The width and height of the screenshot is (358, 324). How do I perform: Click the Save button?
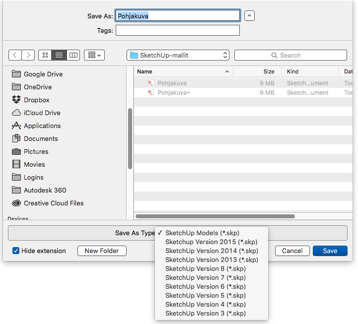click(x=330, y=251)
